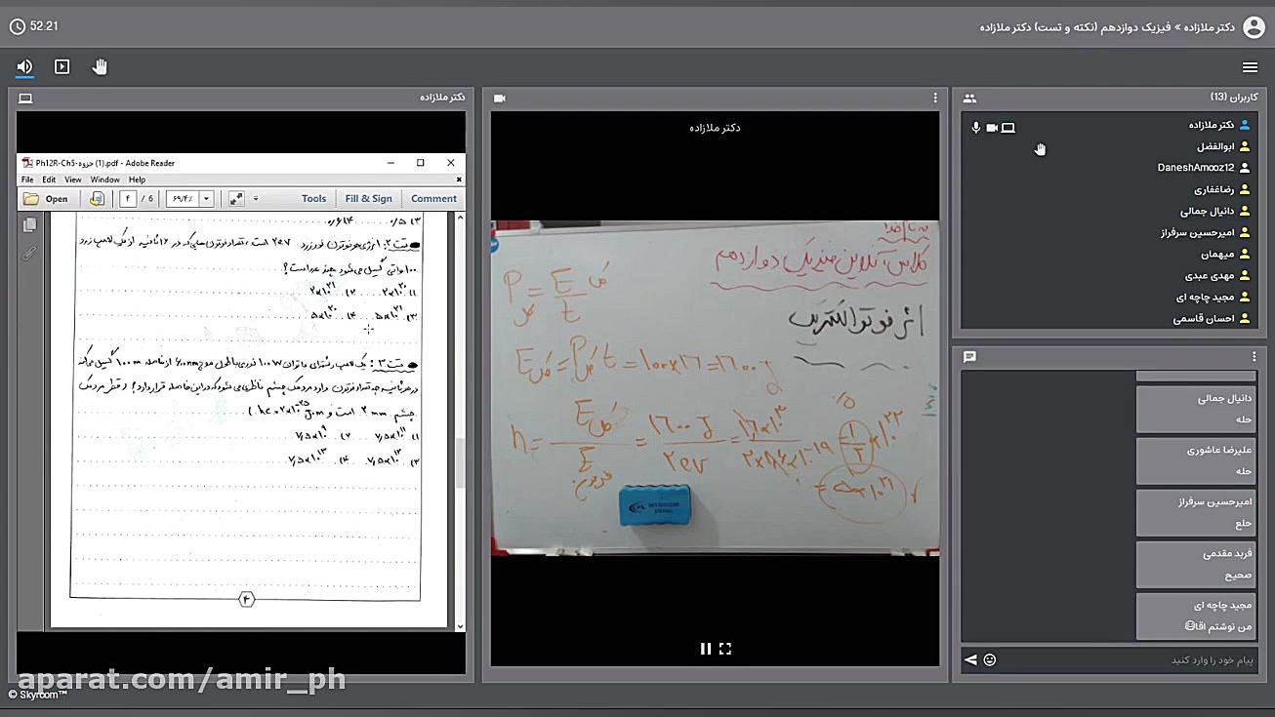Screen dimensions: 1275x717
Task: Click the media playback toolbar icon
Action: (x=62, y=66)
